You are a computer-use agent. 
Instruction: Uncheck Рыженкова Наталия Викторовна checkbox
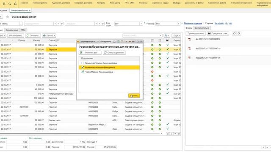click(x=83, y=68)
